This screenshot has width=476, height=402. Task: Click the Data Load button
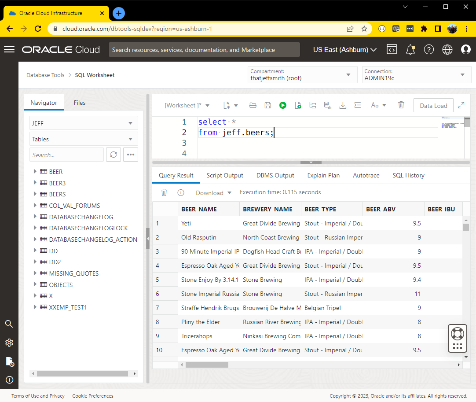(433, 105)
